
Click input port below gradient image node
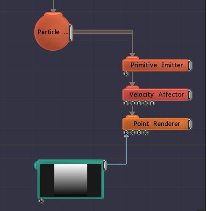(x=41, y=201)
